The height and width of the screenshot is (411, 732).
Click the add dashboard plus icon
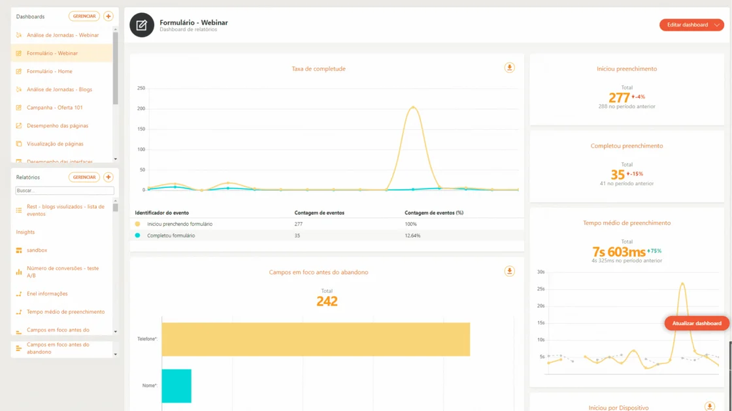(x=108, y=16)
